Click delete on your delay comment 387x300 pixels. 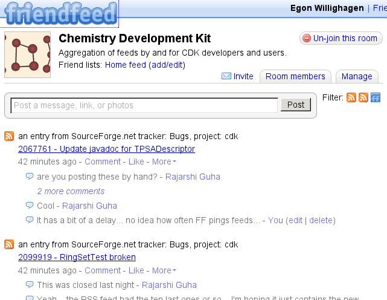click(321, 220)
